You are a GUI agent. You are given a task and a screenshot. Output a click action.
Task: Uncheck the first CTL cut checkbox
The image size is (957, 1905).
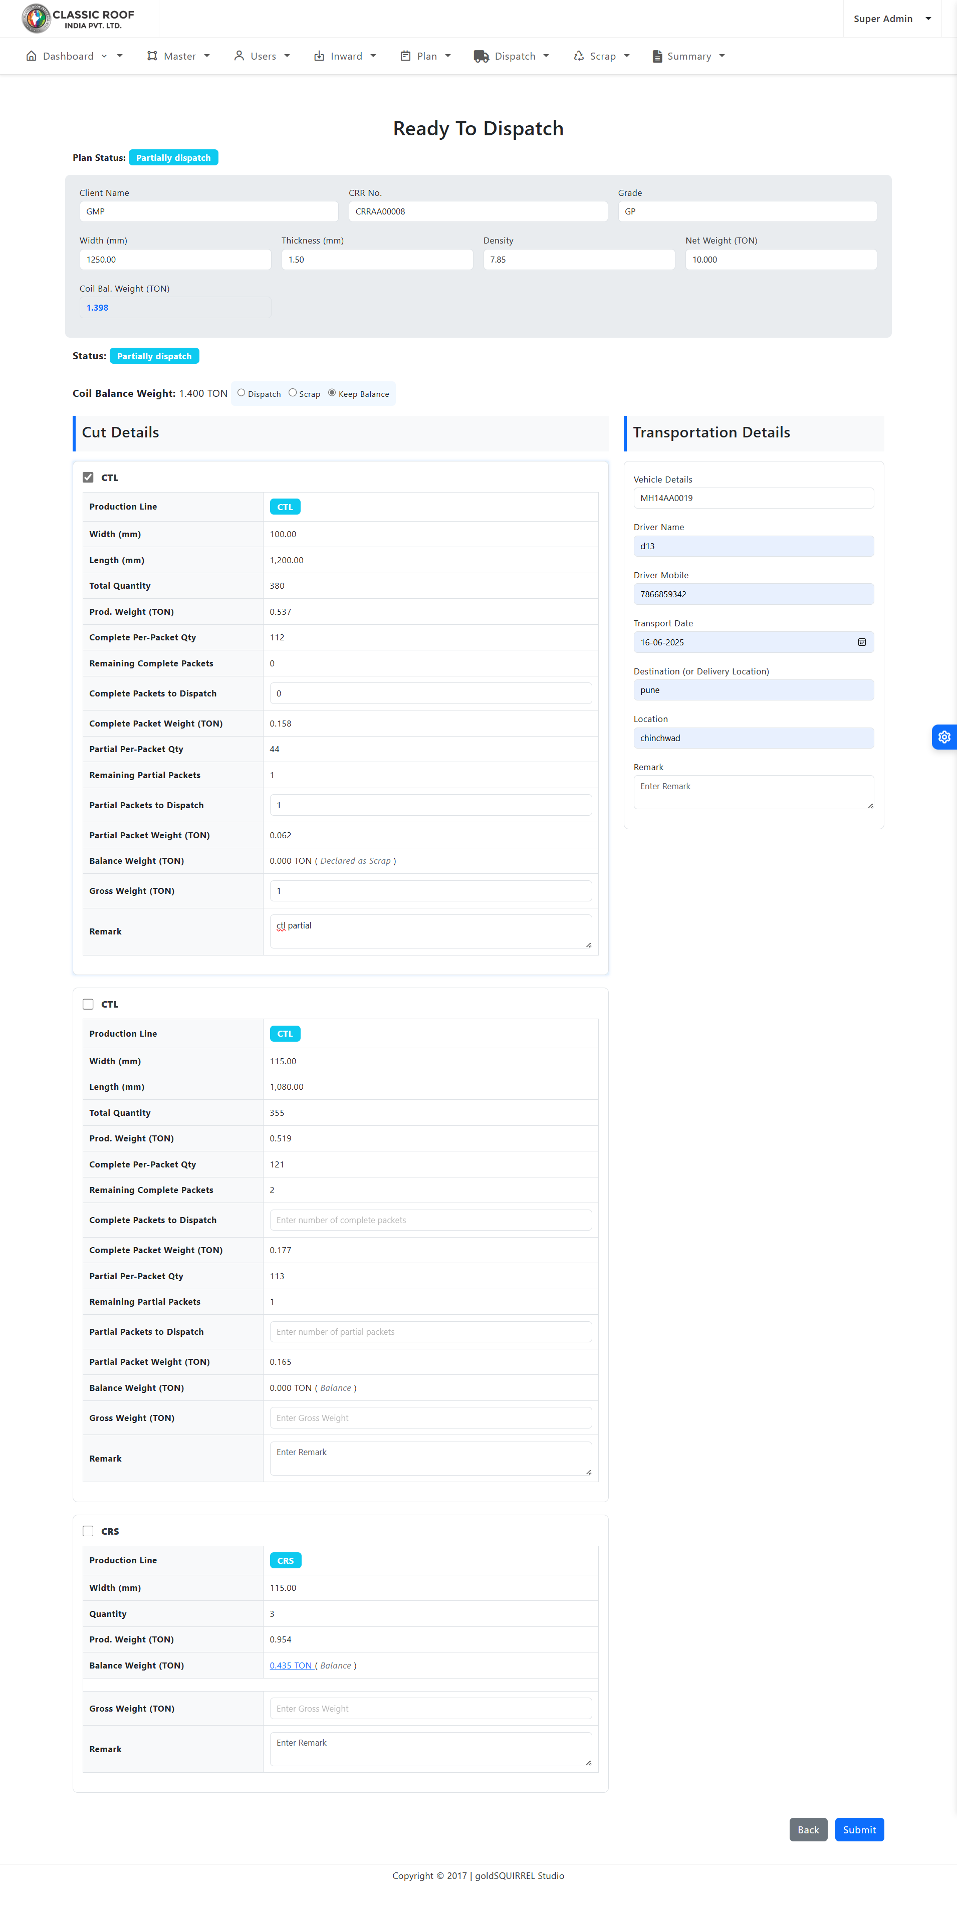(88, 477)
